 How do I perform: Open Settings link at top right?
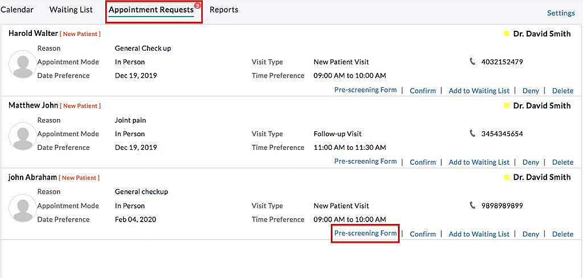tap(561, 13)
